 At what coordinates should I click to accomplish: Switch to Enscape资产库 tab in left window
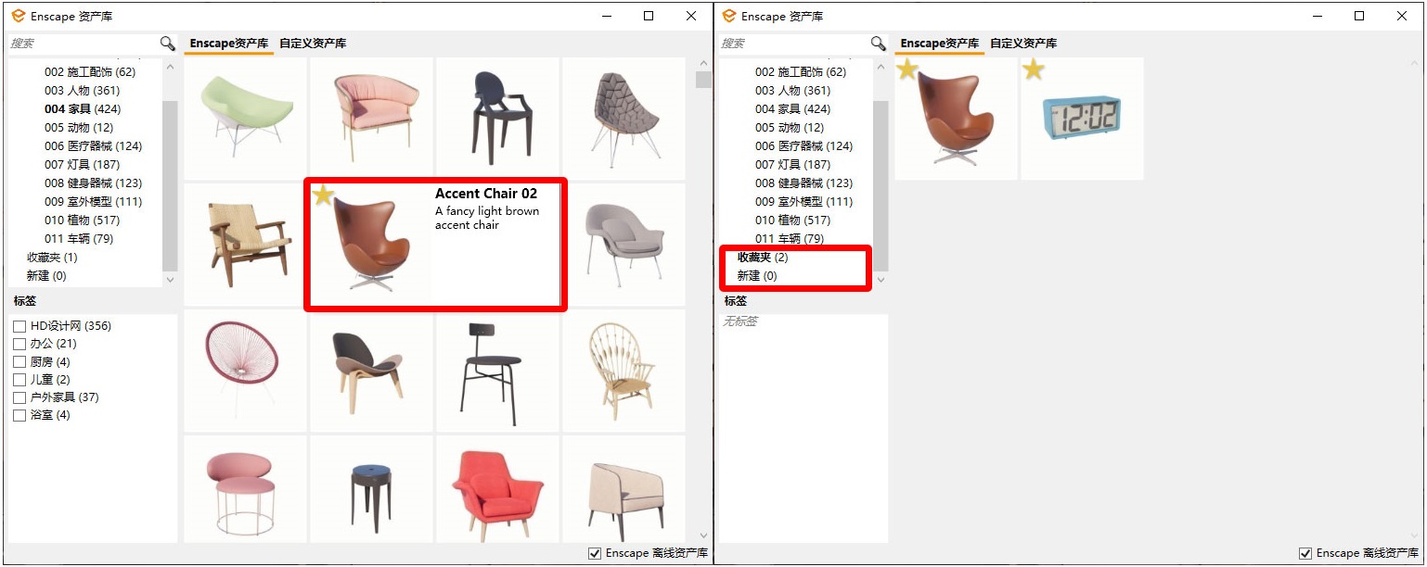pos(229,44)
